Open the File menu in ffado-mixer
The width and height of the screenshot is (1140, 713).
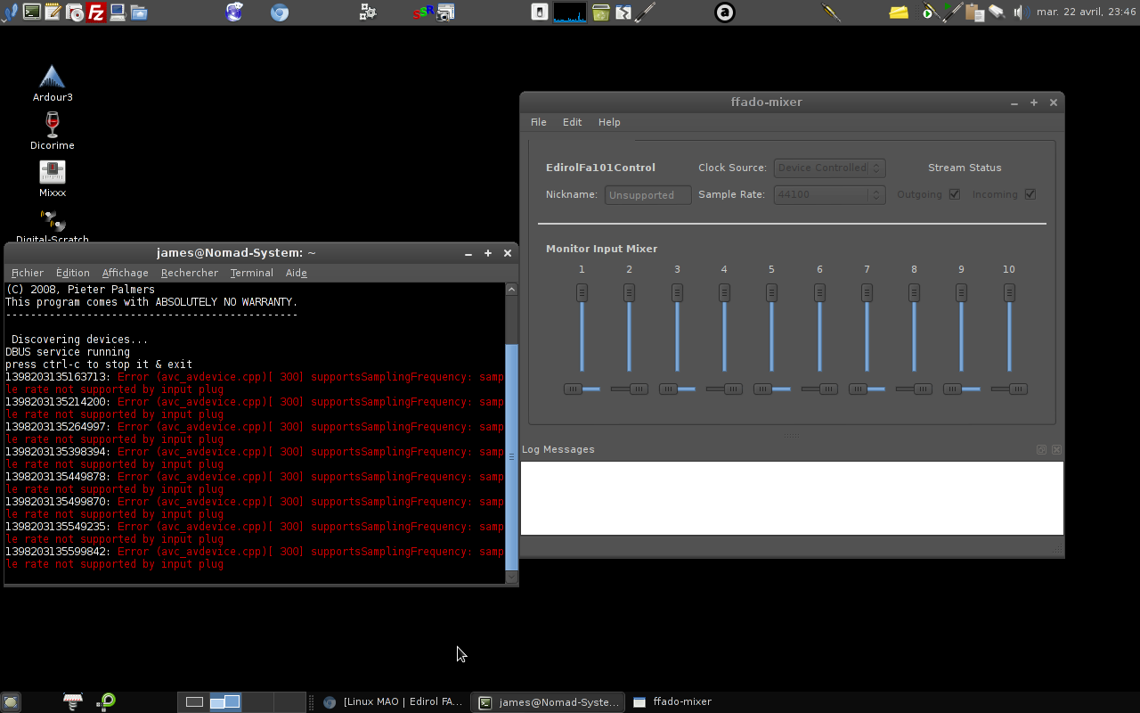pos(539,122)
